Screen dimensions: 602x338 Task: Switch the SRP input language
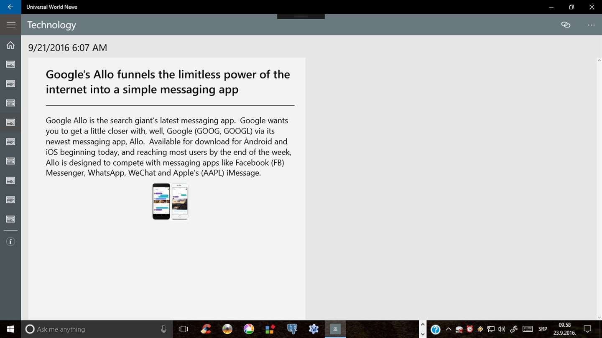(543, 329)
